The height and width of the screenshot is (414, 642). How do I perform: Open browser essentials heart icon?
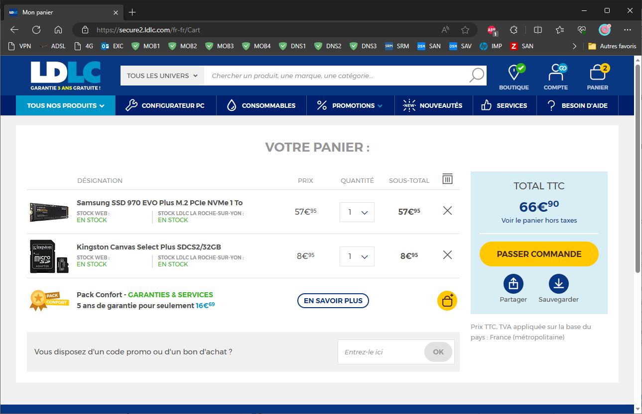582,30
